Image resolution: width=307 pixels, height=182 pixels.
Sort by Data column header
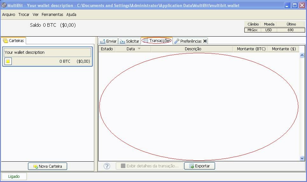coord(133,49)
